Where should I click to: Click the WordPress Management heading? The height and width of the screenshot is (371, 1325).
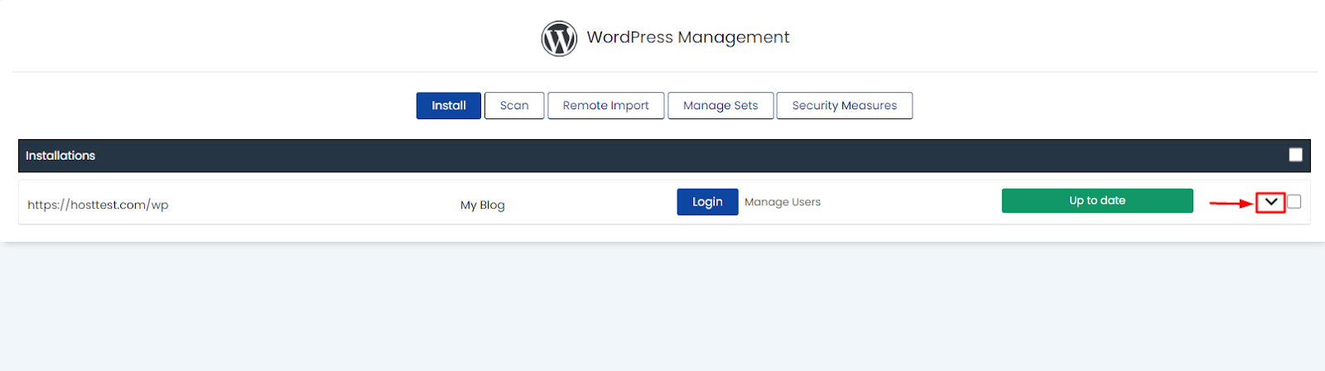tap(688, 37)
